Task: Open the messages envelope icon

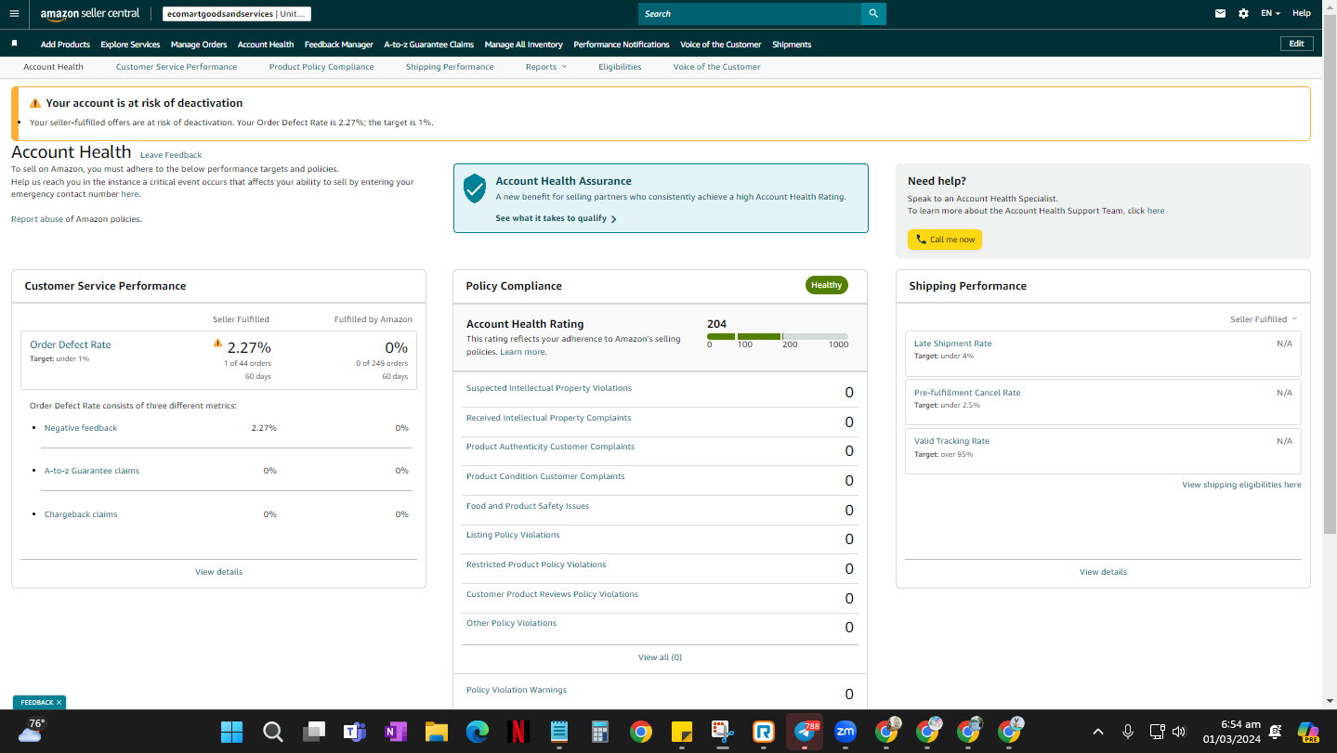Action: point(1220,14)
